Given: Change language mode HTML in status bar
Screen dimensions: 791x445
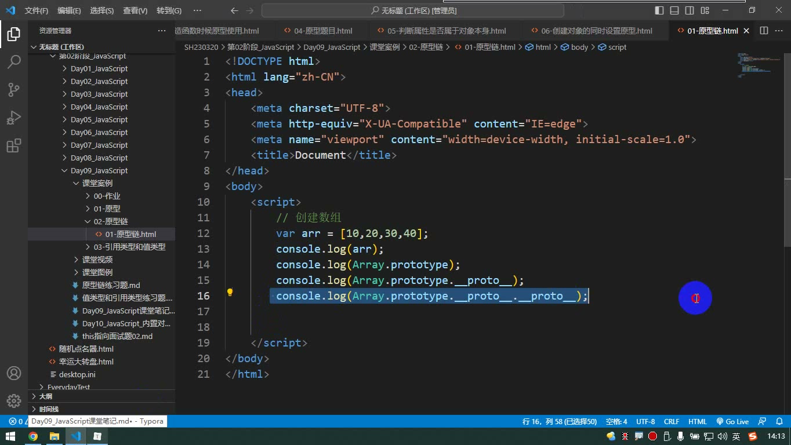Looking at the screenshot, I should click(x=698, y=421).
